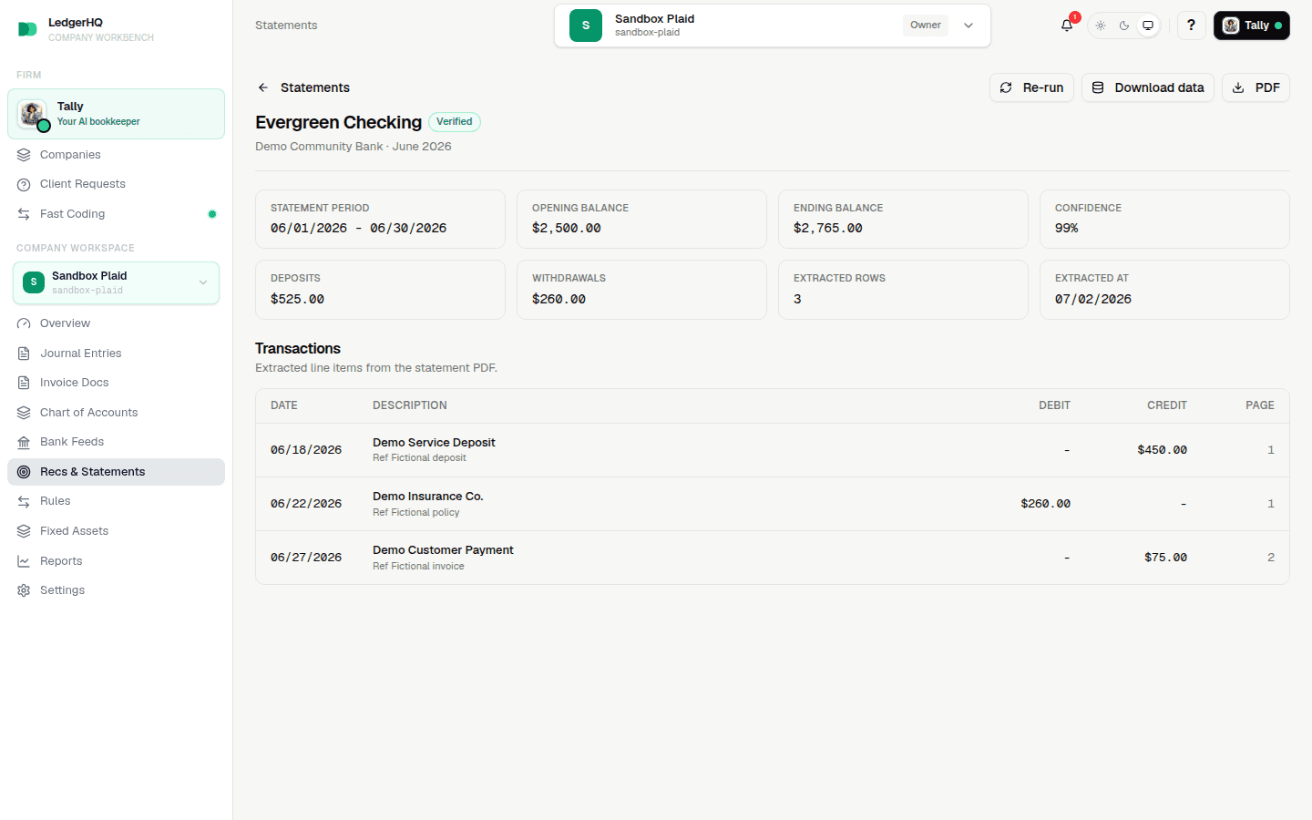The width and height of the screenshot is (1312, 820).
Task: Open Reports page
Action: [116, 561]
